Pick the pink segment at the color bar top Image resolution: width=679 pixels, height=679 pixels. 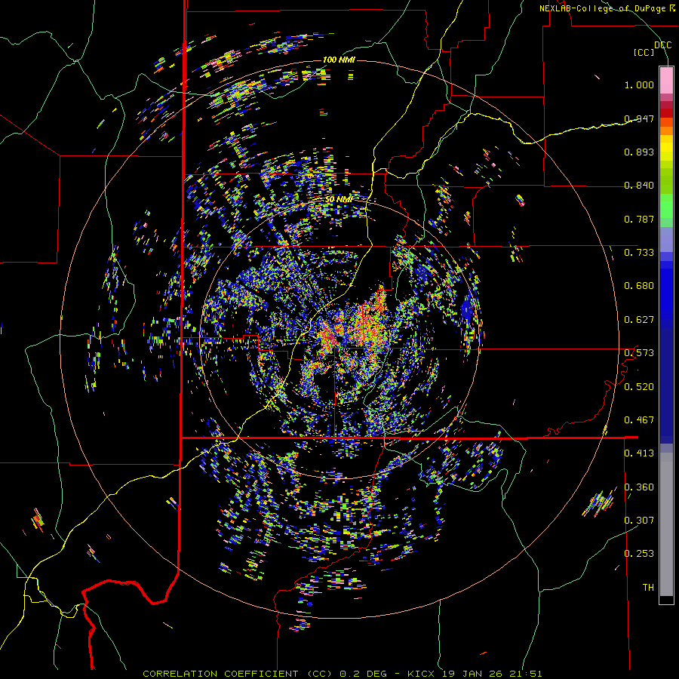(x=666, y=80)
